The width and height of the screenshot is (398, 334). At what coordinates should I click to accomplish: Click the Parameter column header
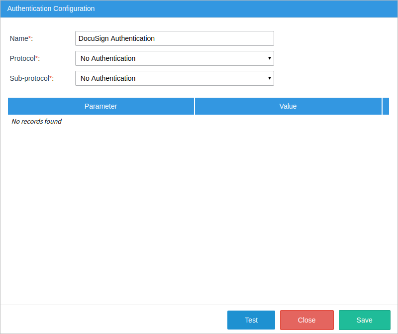click(100, 106)
